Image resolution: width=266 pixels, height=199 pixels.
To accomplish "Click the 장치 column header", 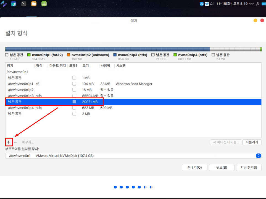I will [10, 66].
